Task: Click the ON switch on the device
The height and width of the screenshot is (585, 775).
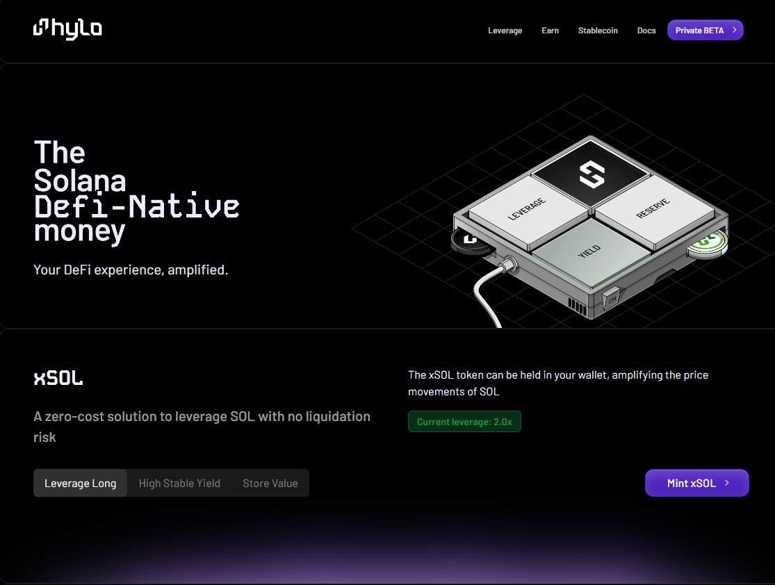Action: tap(612, 299)
